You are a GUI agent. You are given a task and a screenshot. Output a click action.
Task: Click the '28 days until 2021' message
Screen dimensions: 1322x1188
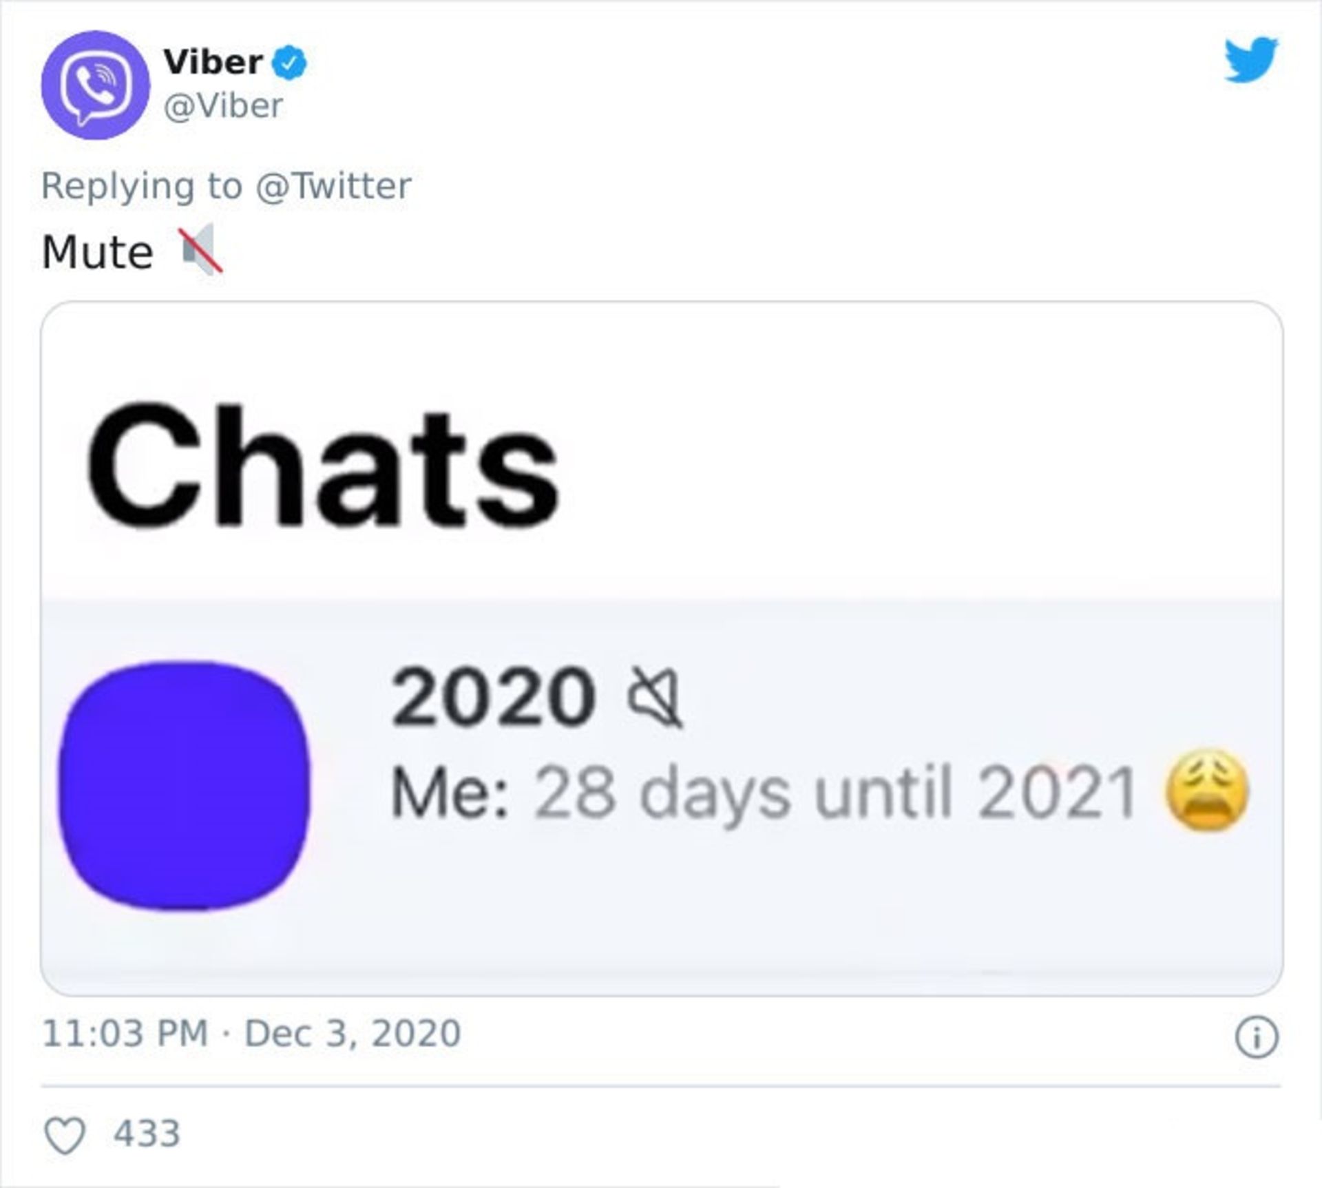tap(835, 793)
